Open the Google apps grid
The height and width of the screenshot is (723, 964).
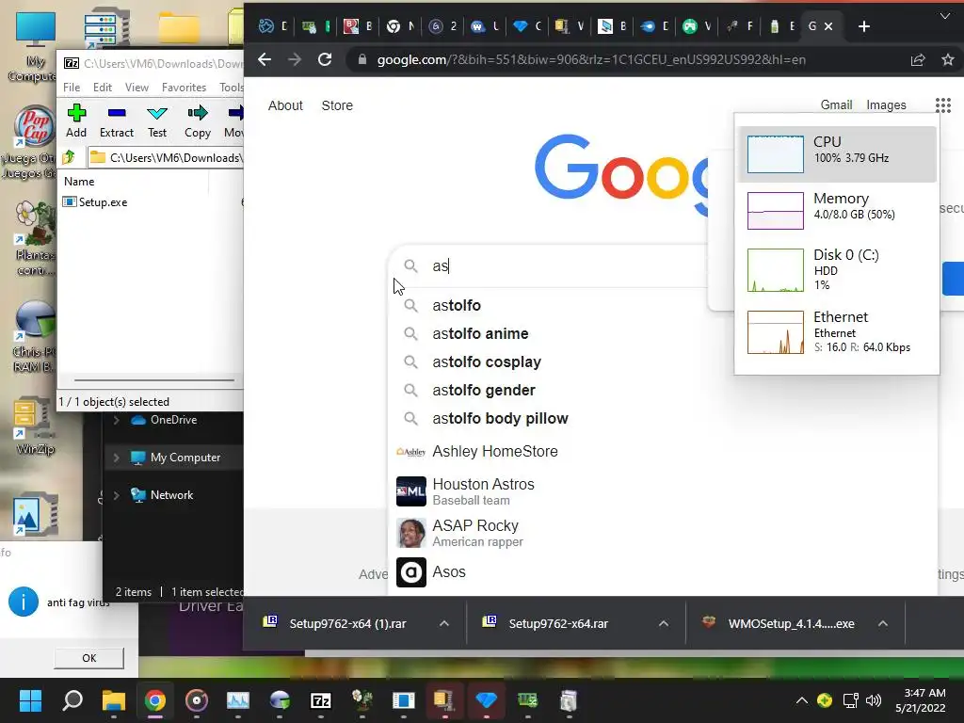coord(942,105)
